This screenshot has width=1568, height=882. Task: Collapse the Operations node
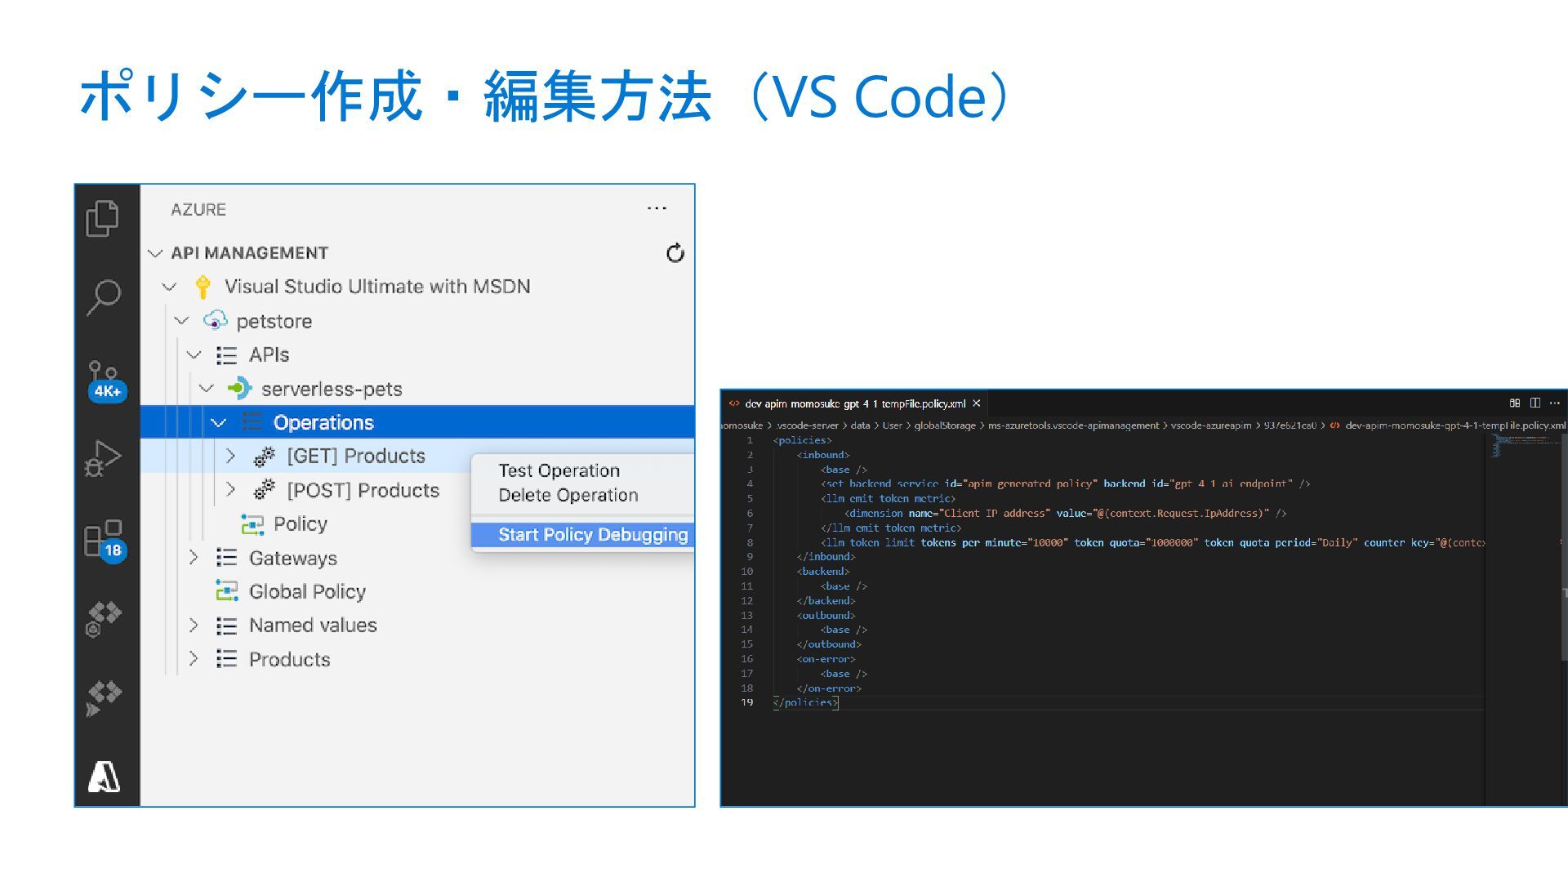pyautogui.click(x=218, y=423)
